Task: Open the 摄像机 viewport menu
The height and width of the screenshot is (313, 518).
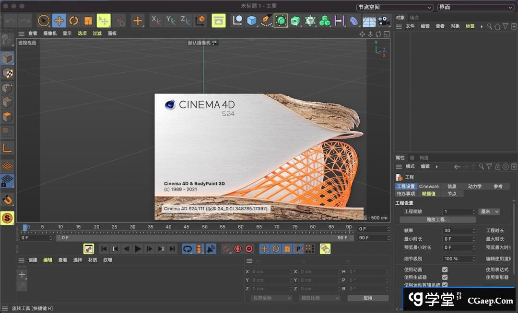Action: (50, 34)
